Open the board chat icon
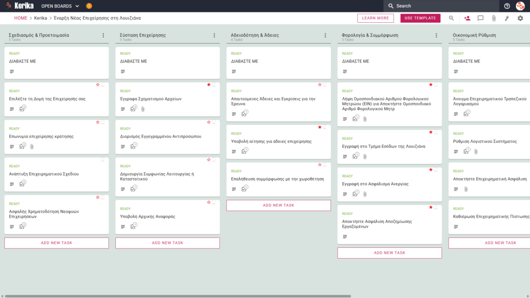 point(480,18)
